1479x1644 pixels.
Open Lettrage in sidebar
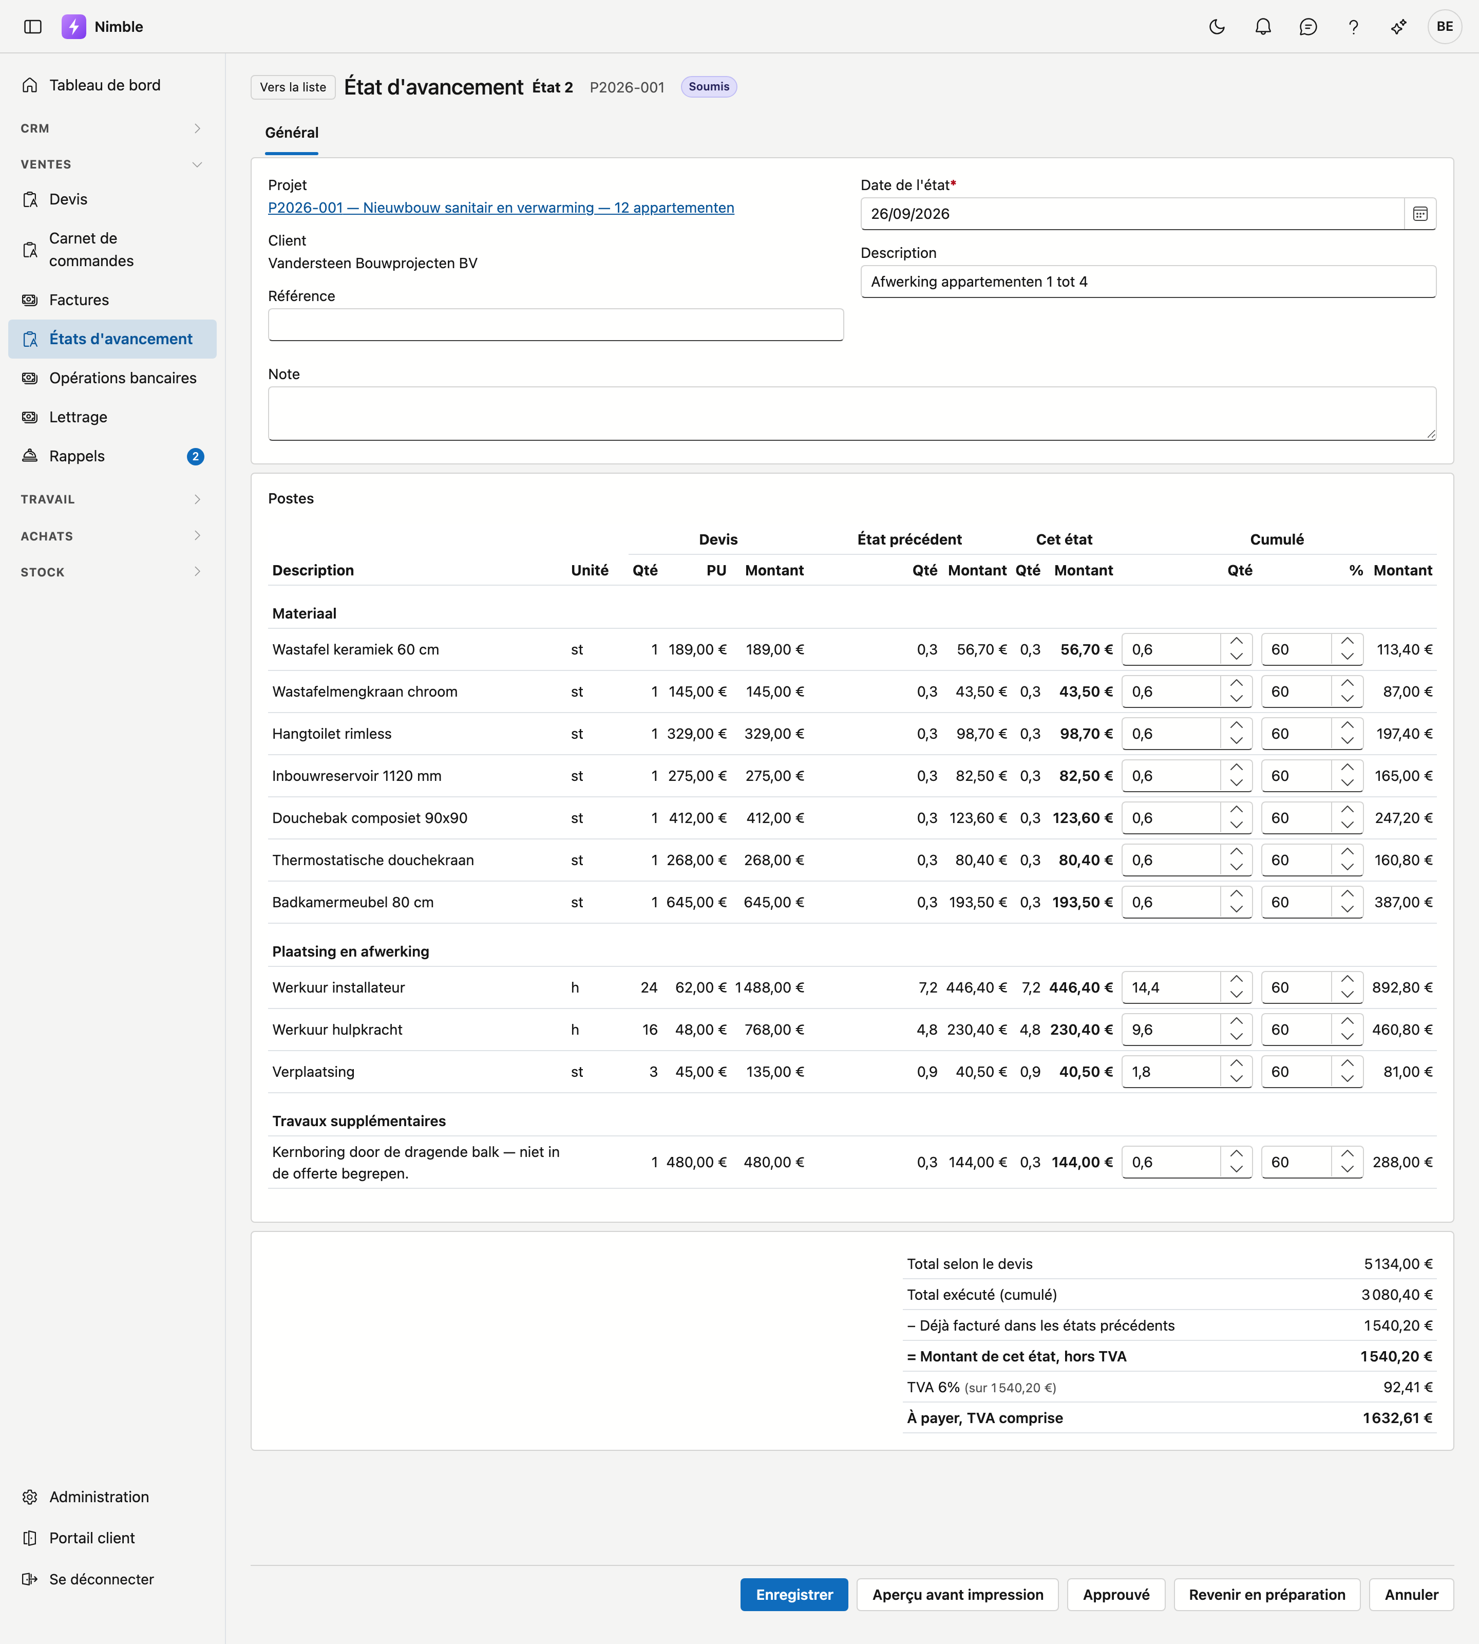(112, 417)
